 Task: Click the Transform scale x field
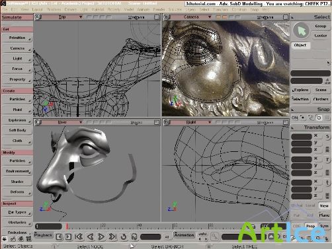[302, 137]
